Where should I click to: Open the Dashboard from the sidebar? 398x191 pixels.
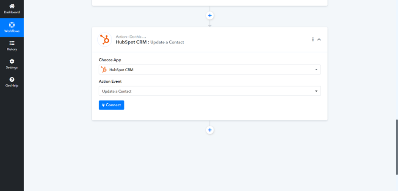[12, 9]
